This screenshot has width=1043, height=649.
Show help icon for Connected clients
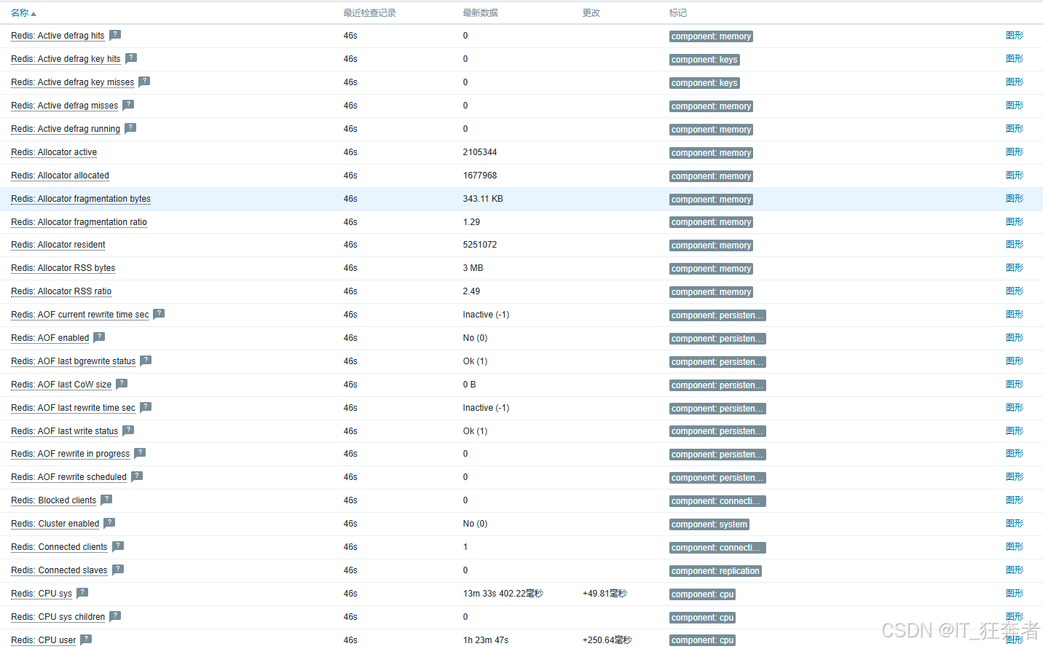(x=118, y=546)
